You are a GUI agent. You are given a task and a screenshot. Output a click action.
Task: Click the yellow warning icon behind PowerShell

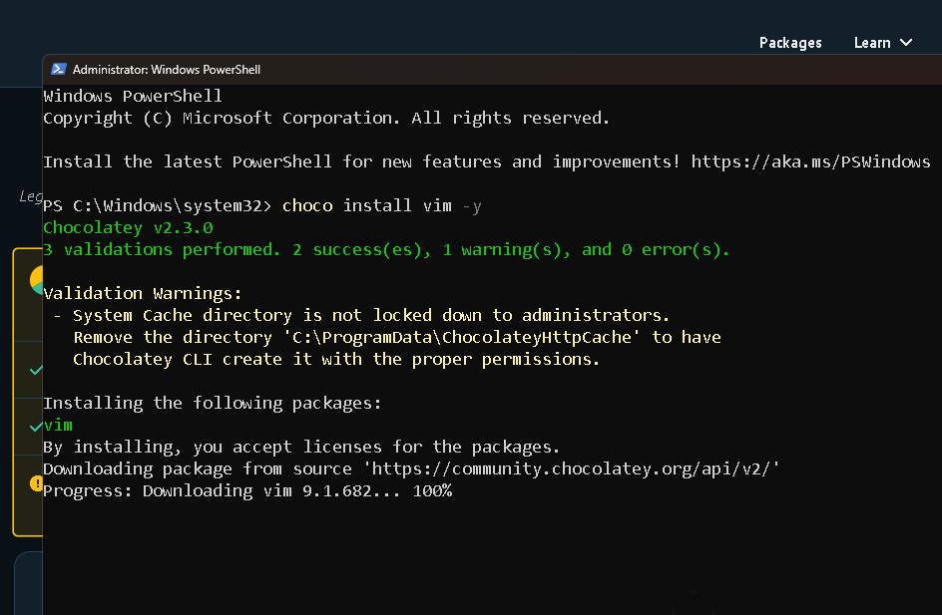[36, 483]
